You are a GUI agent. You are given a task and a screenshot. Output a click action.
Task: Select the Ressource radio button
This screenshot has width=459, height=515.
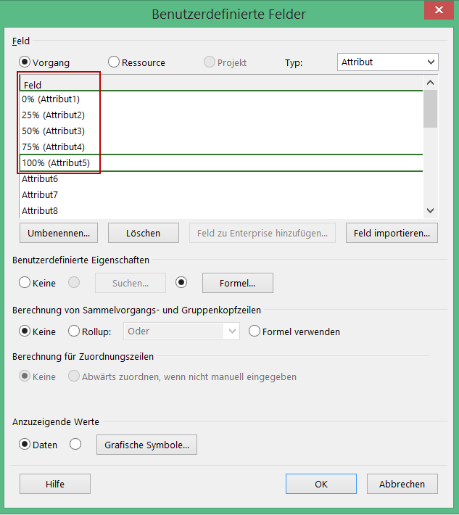(x=114, y=62)
